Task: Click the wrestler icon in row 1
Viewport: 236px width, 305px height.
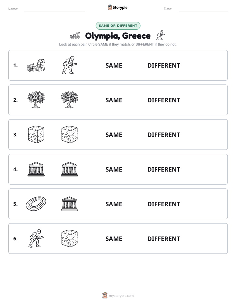Action: (69, 65)
